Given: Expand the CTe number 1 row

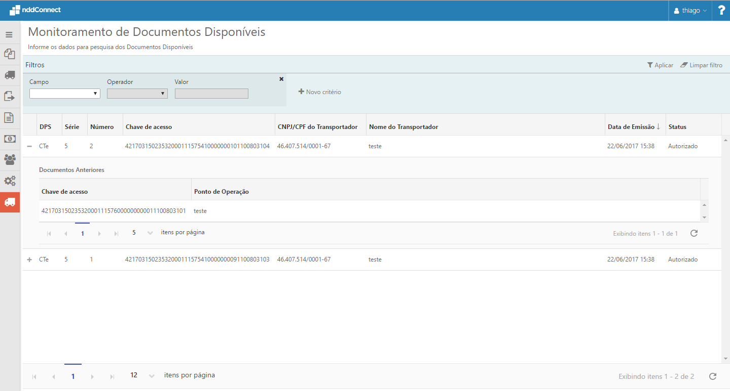Looking at the screenshot, I should point(29,259).
